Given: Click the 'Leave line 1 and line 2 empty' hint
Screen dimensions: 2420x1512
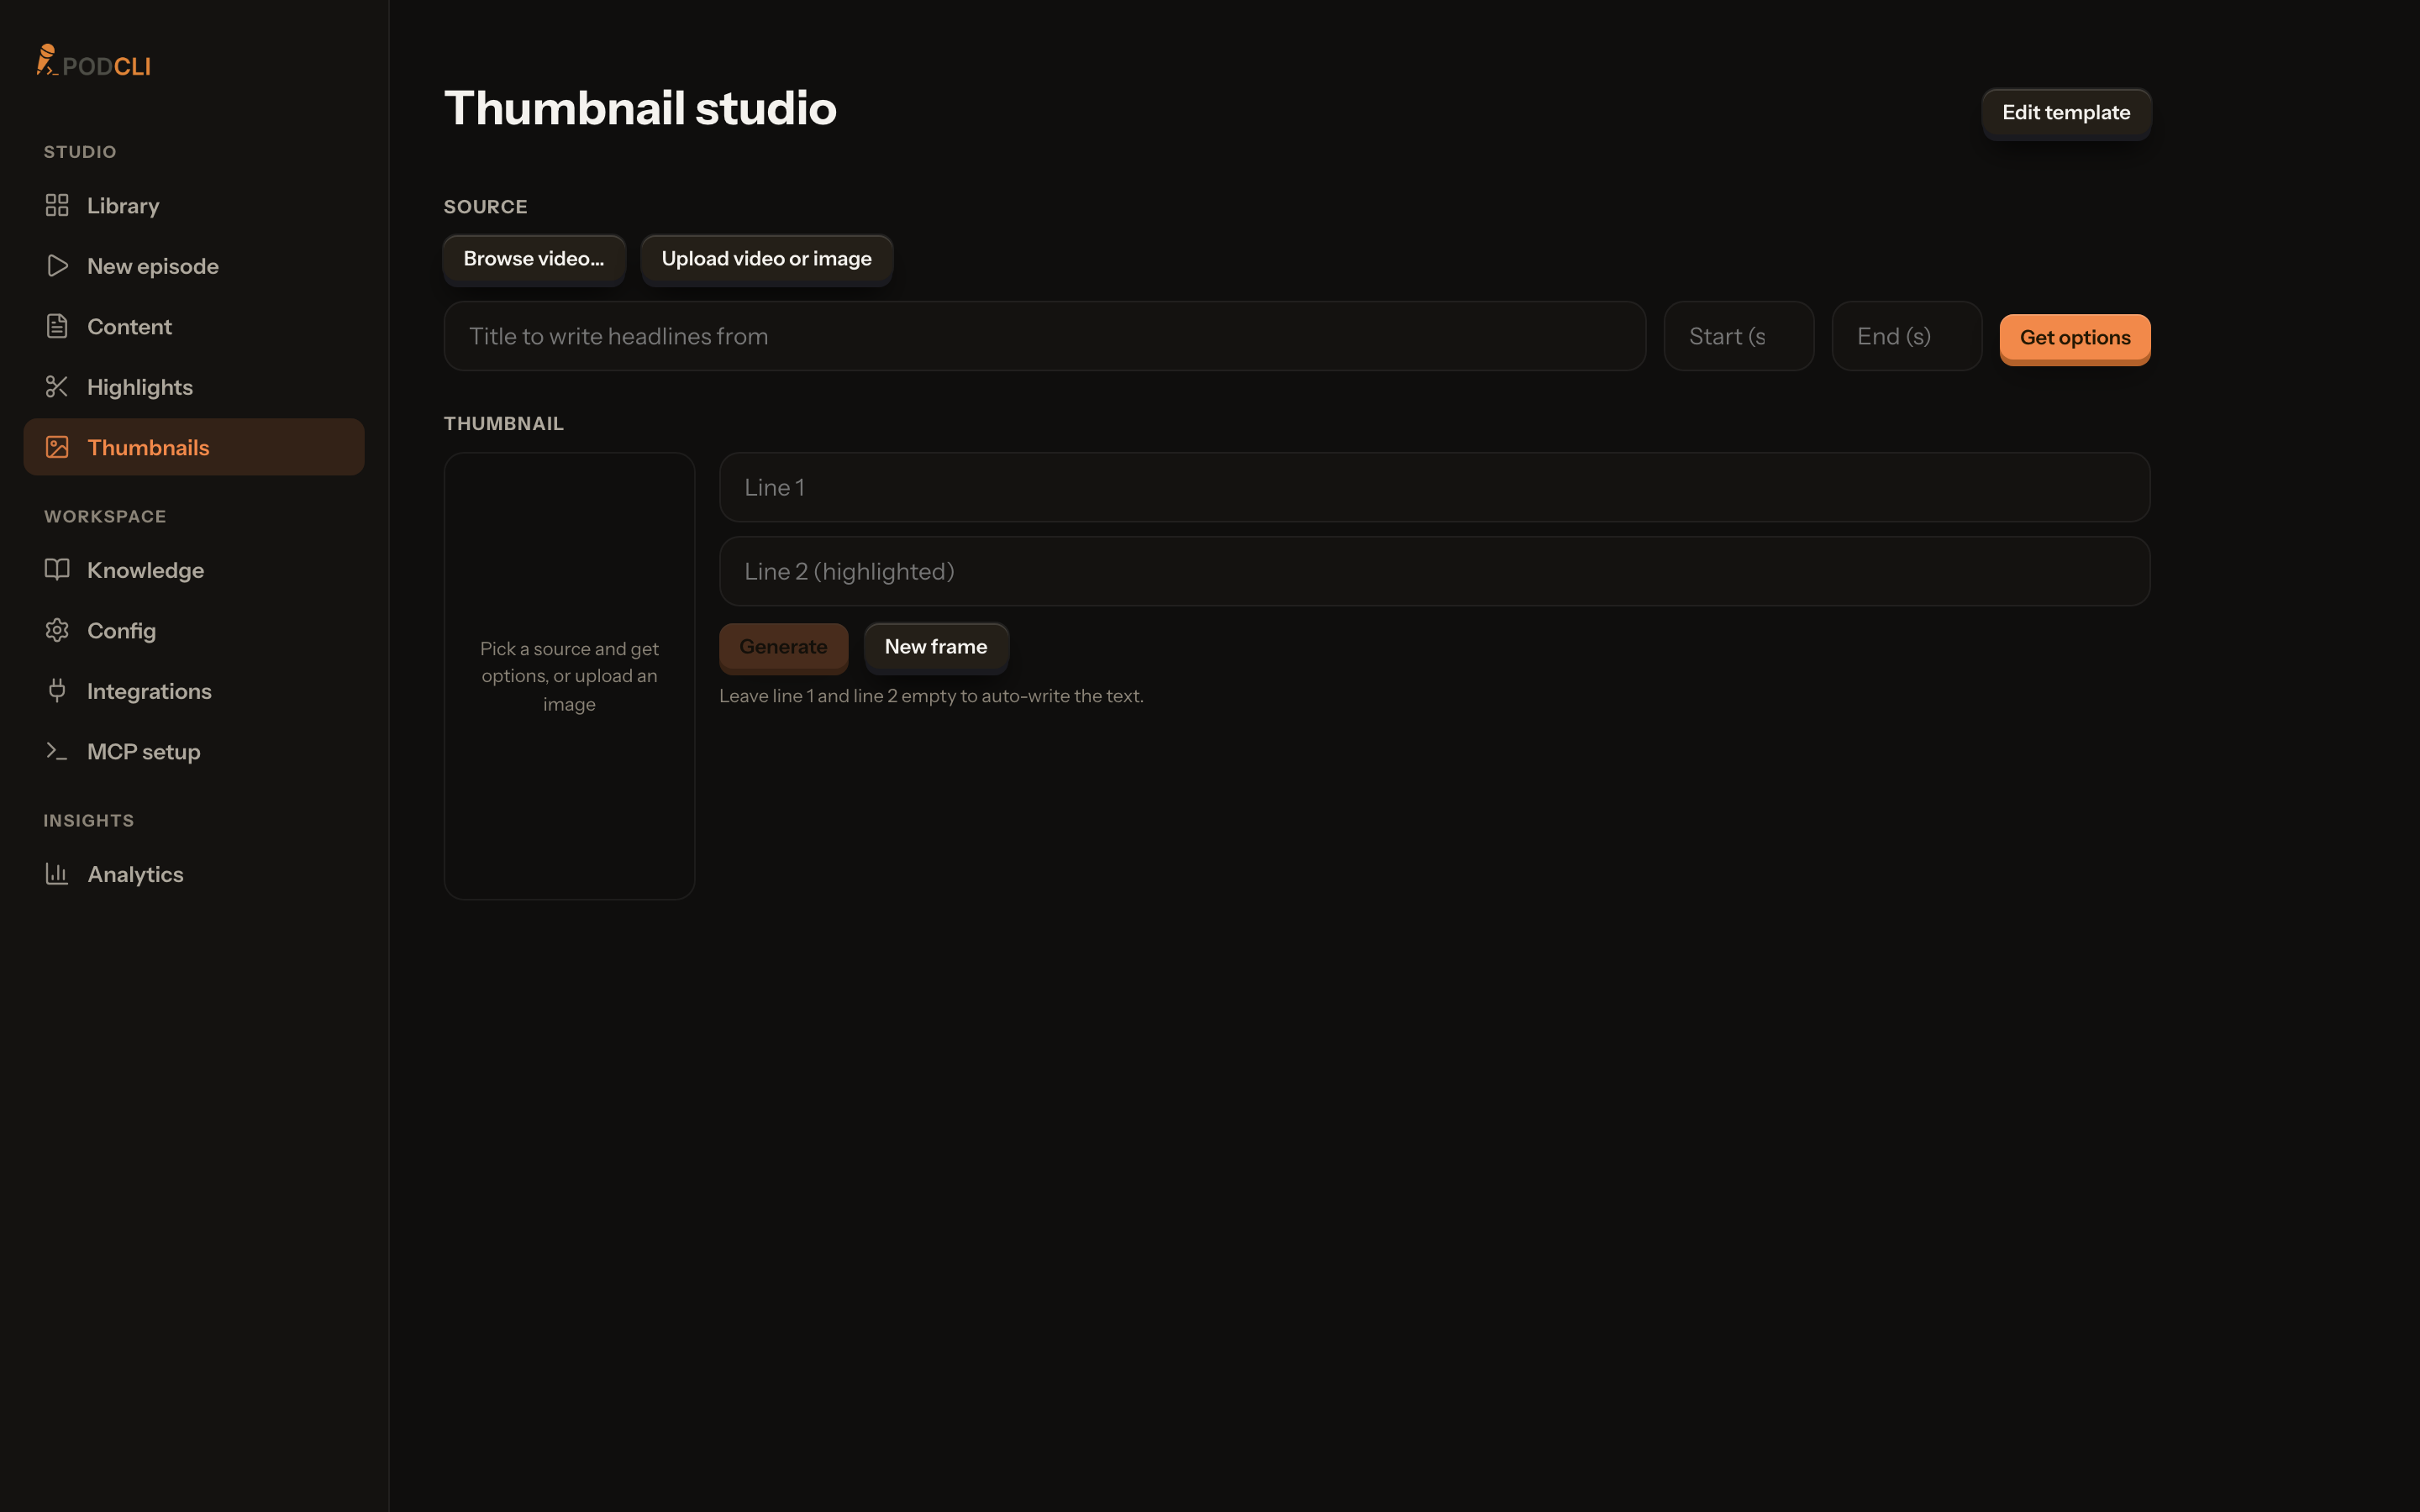Looking at the screenshot, I should [x=931, y=696].
